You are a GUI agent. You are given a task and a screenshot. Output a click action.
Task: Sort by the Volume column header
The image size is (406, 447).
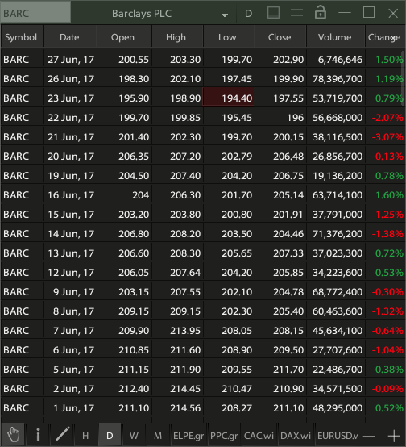pos(335,37)
